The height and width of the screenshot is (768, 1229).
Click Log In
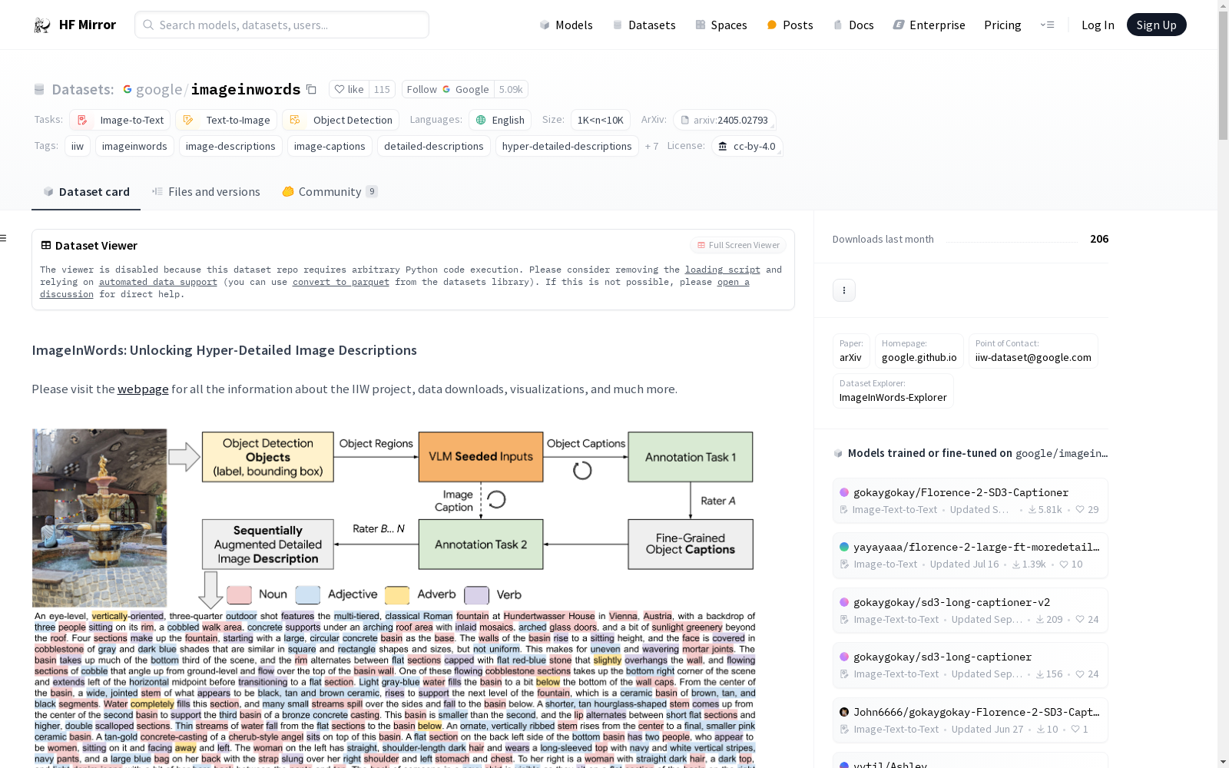1098,25
